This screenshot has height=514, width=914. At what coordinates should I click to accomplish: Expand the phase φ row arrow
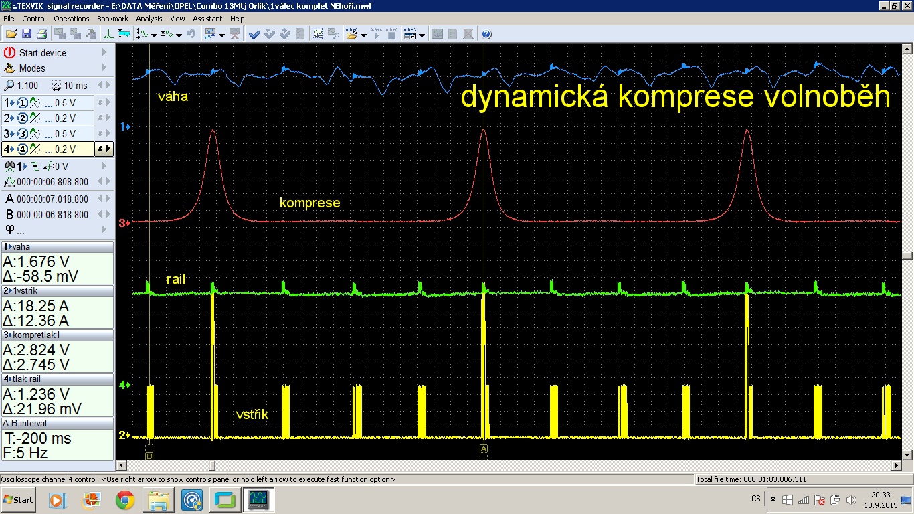[104, 230]
